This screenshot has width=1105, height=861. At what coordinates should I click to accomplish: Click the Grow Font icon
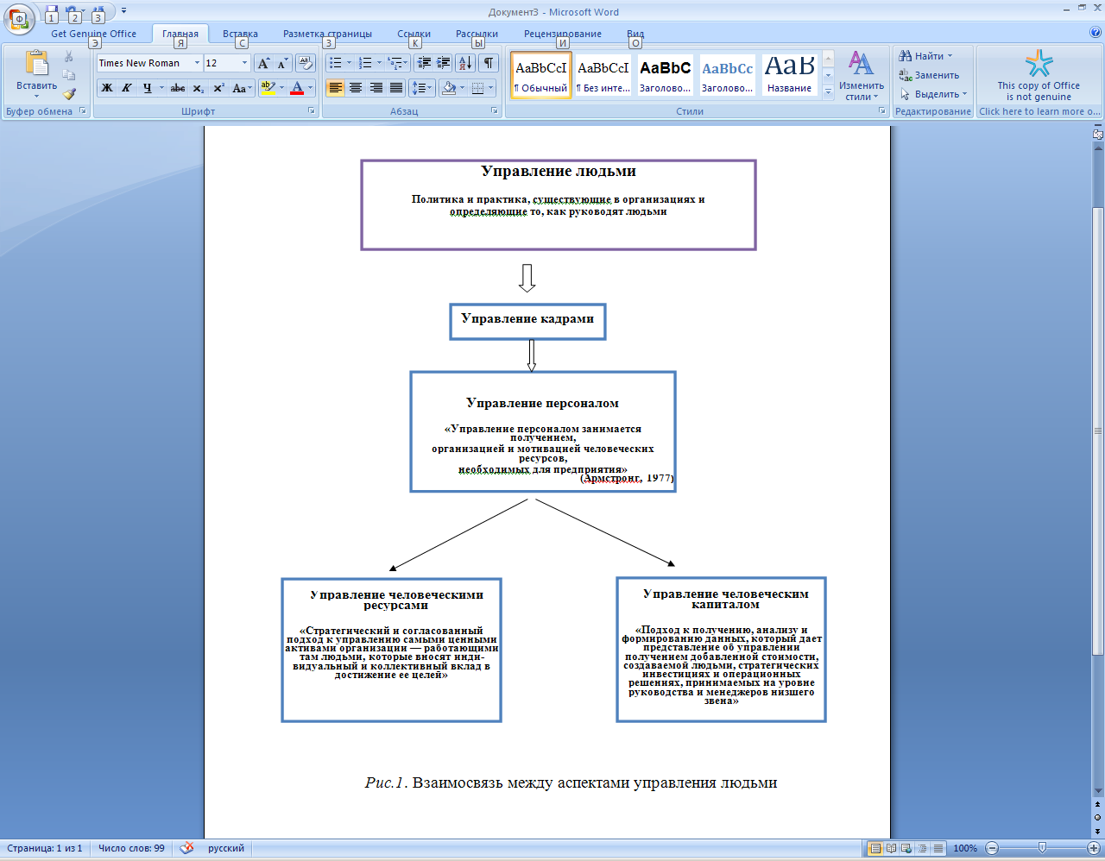[264, 63]
